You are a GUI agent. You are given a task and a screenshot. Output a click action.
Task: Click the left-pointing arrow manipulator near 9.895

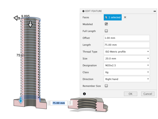tap(17, 18)
